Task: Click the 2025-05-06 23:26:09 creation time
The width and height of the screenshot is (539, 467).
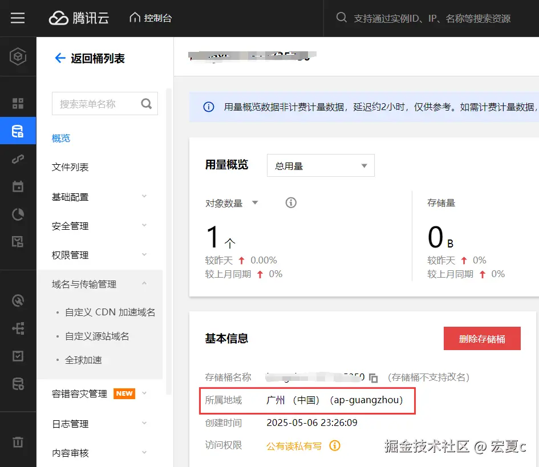Action: coord(312,423)
